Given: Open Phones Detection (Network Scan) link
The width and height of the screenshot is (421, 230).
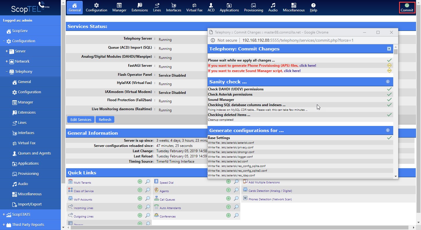Looking at the screenshot, I should pyautogui.click(x=270, y=199).
